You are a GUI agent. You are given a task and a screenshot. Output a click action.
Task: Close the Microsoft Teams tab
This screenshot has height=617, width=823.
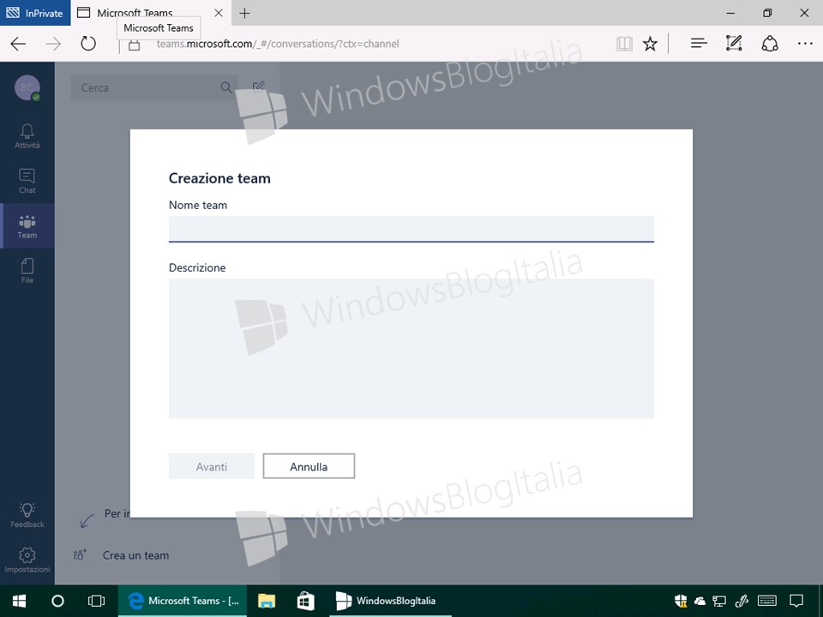(219, 13)
